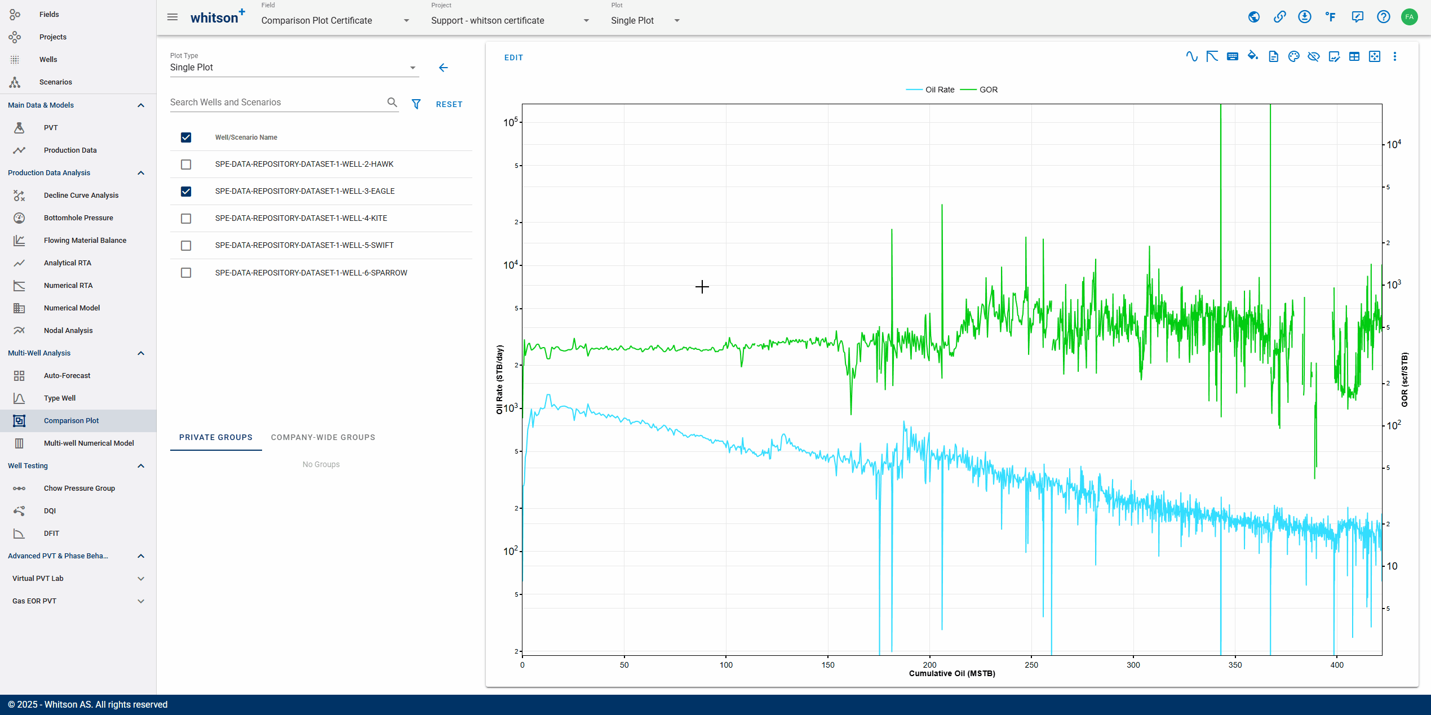Click the search magnifier icon

click(x=392, y=102)
